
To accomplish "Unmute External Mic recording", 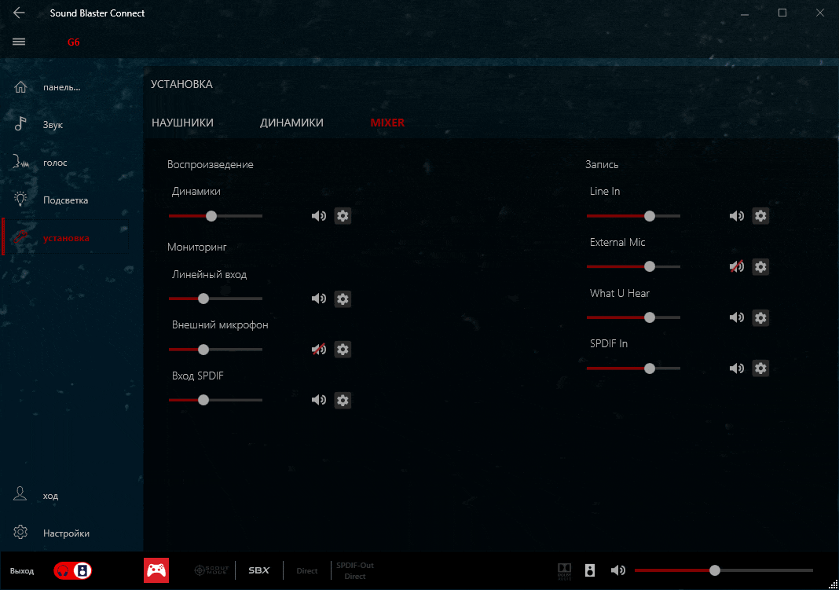I will 736,267.
